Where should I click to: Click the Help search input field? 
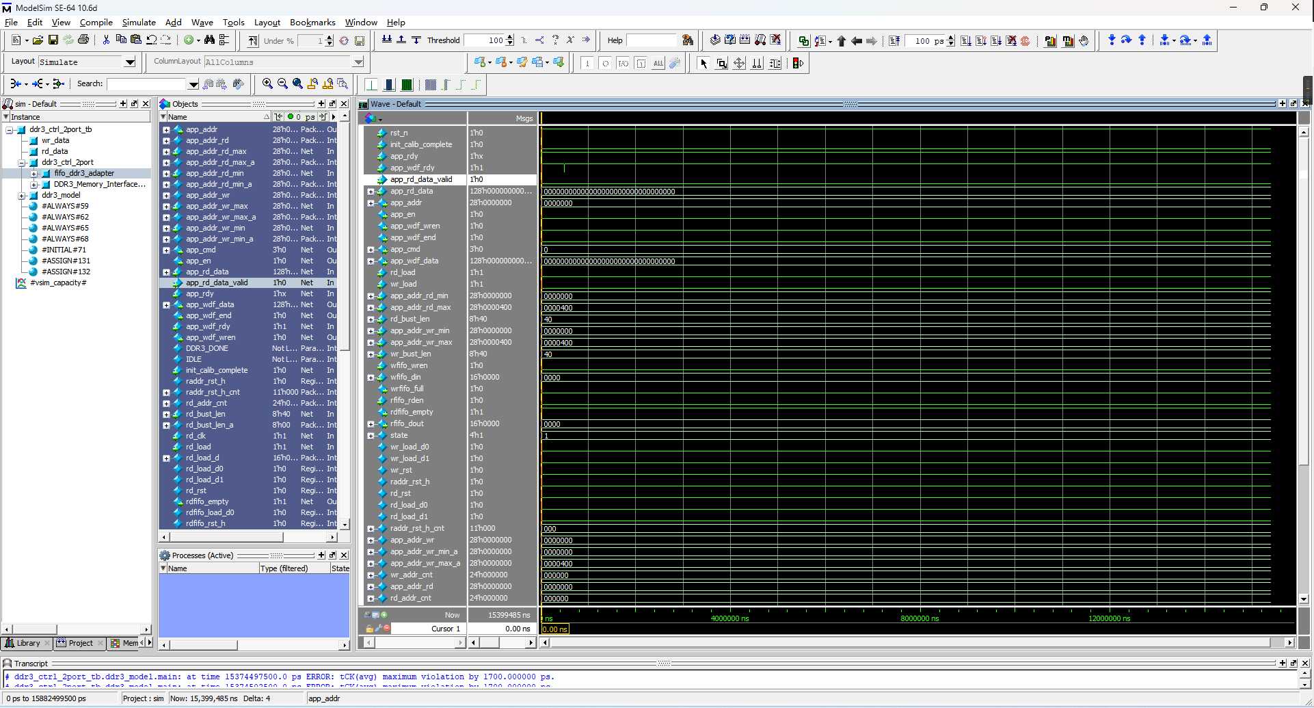[651, 40]
